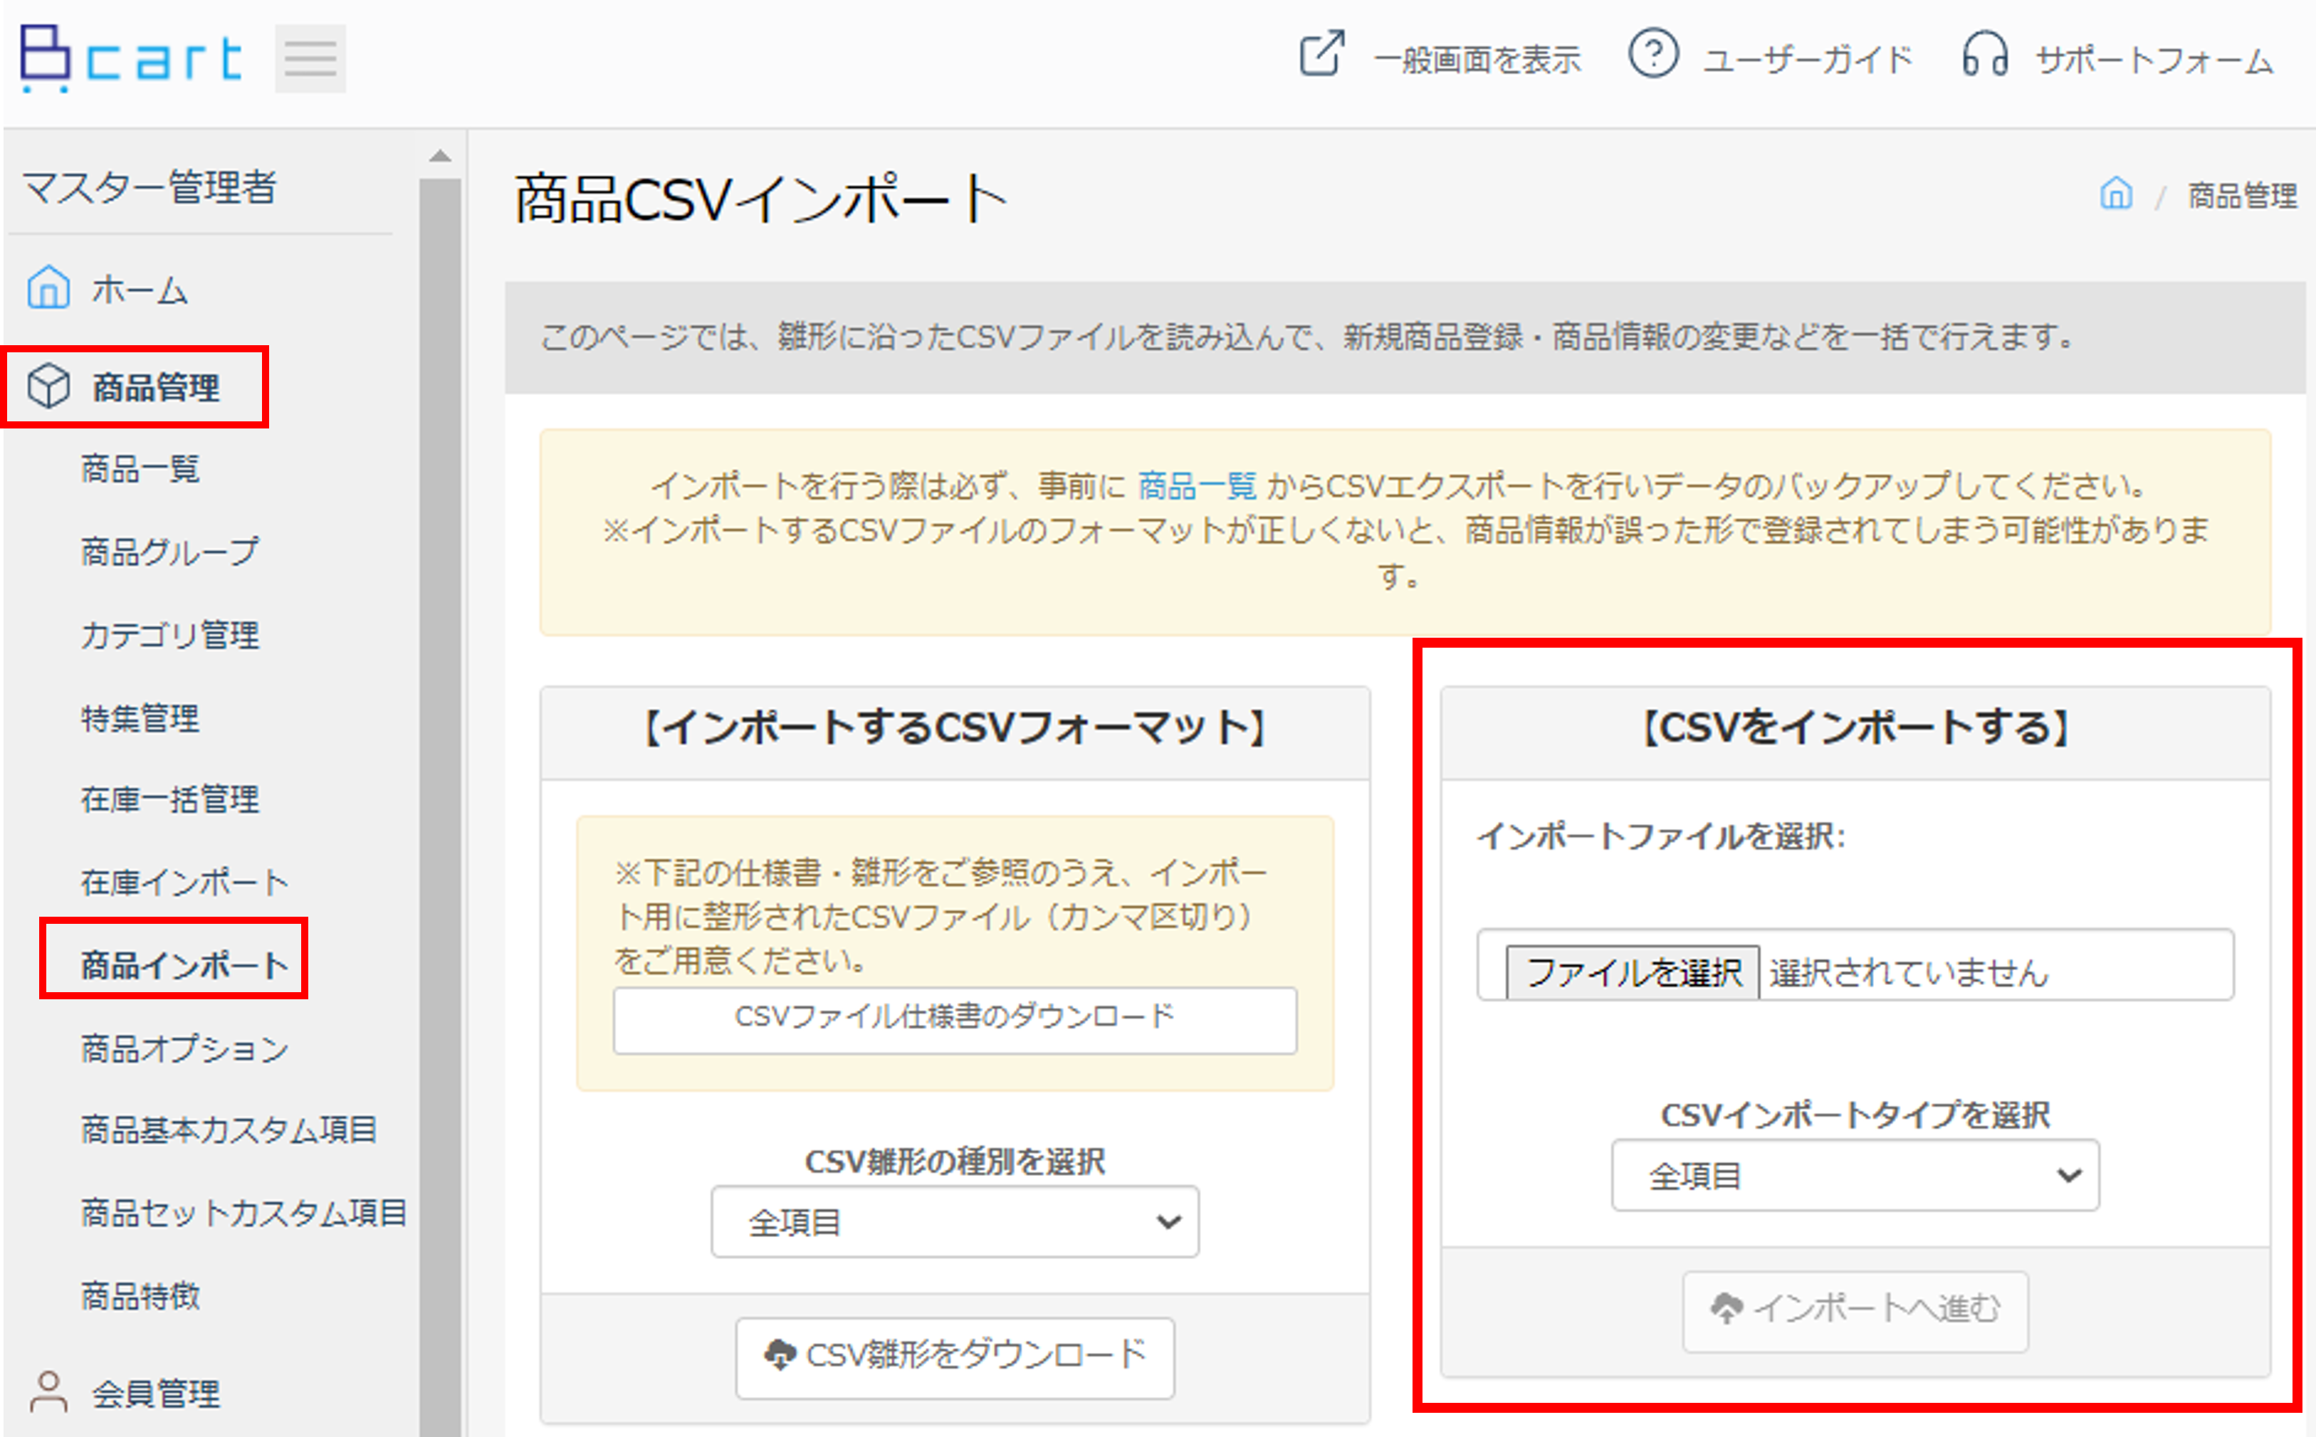
Task: Open 会員管理 in the sidebar
Action: click(156, 1394)
